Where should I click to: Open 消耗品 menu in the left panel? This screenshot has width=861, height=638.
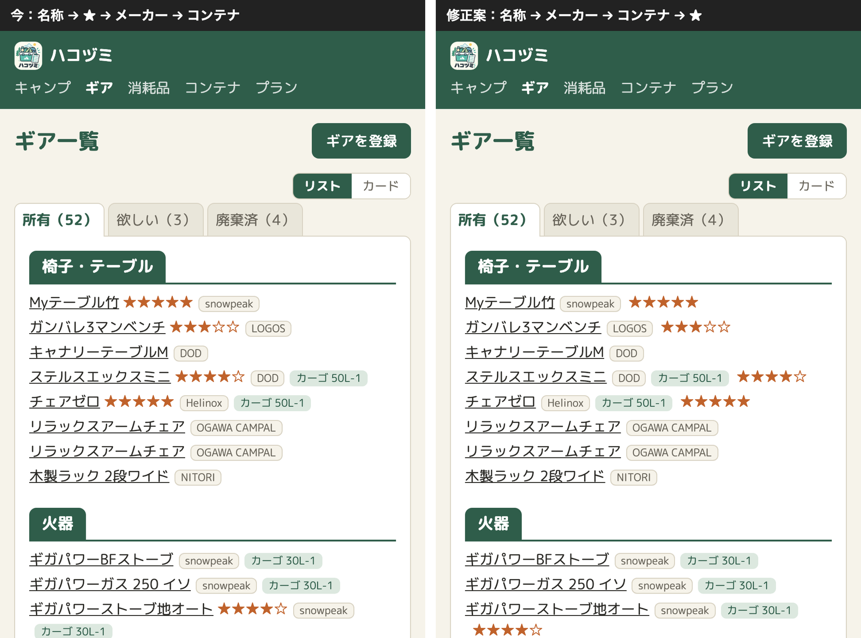click(x=149, y=88)
